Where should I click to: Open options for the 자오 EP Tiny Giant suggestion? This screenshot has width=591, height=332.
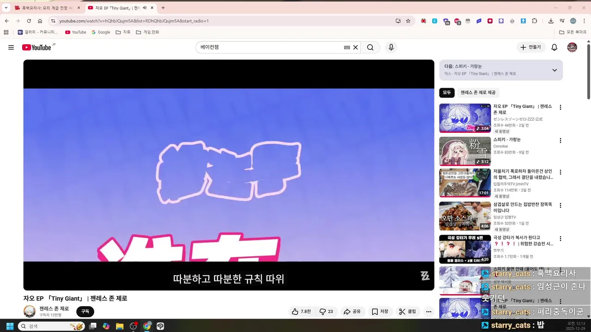click(x=561, y=107)
